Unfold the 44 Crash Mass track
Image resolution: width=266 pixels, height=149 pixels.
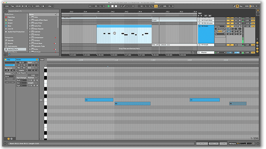tap(199, 20)
